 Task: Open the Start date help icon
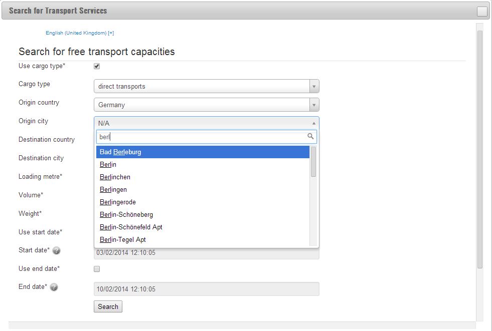click(x=57, y=250)
